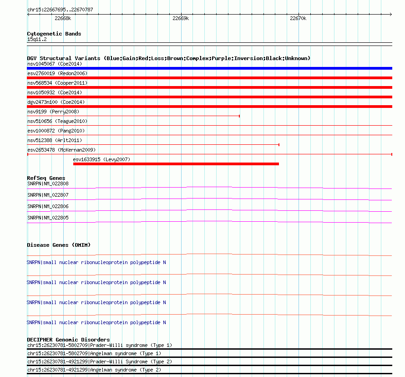Image resolution: width=405 pixels, height=377 pixels.
Task: Click the 22668k ruler marker
Action: click(x=63, y=18)
